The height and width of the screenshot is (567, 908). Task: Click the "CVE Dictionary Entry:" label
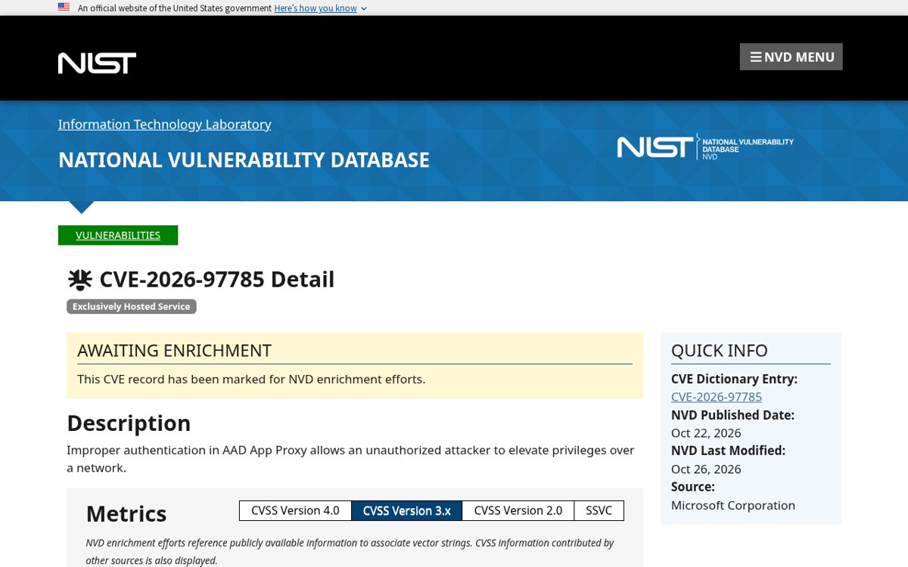coord(734,379)
